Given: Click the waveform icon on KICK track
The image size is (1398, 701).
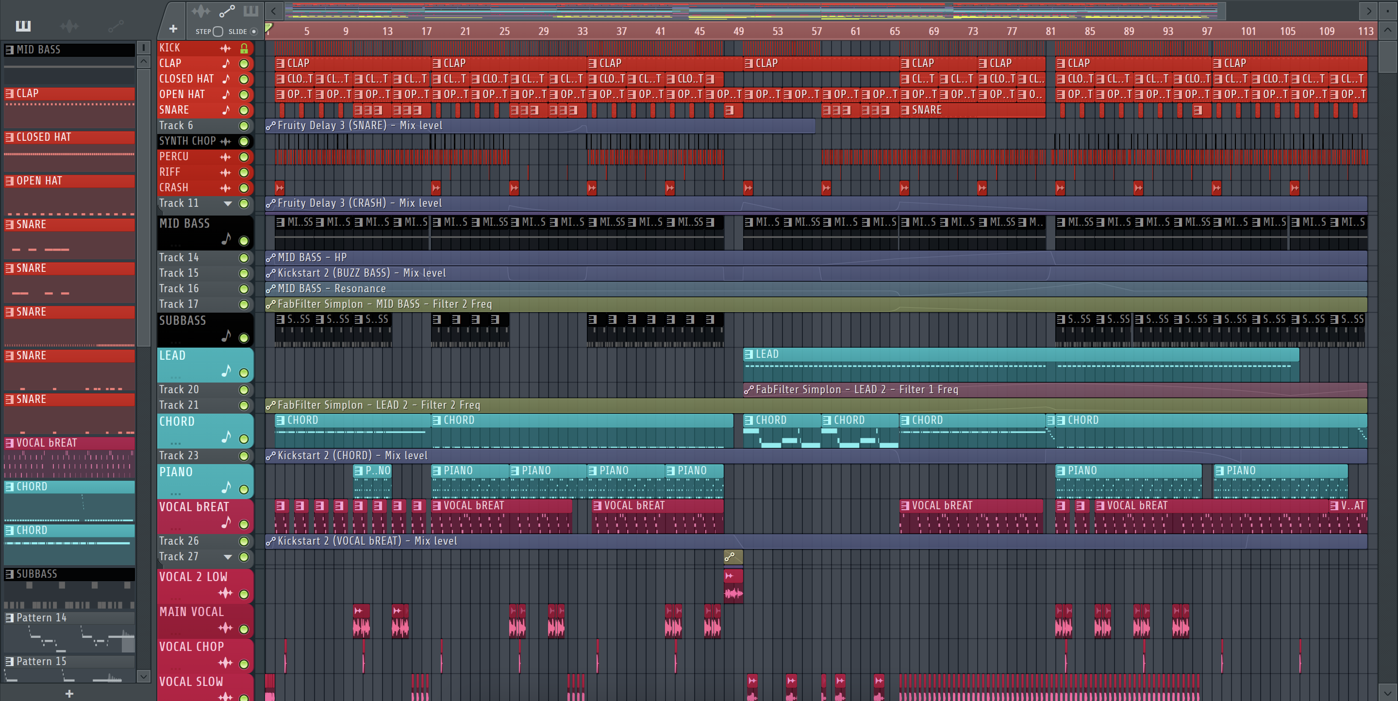Looking at the screenshot, I should [x=225, y=48].
